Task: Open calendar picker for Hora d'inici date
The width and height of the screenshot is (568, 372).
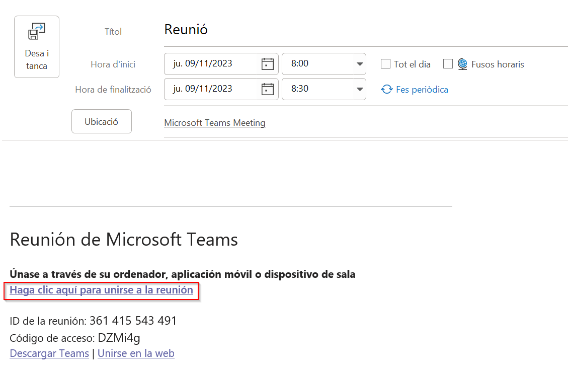Action: coord(267,64)
